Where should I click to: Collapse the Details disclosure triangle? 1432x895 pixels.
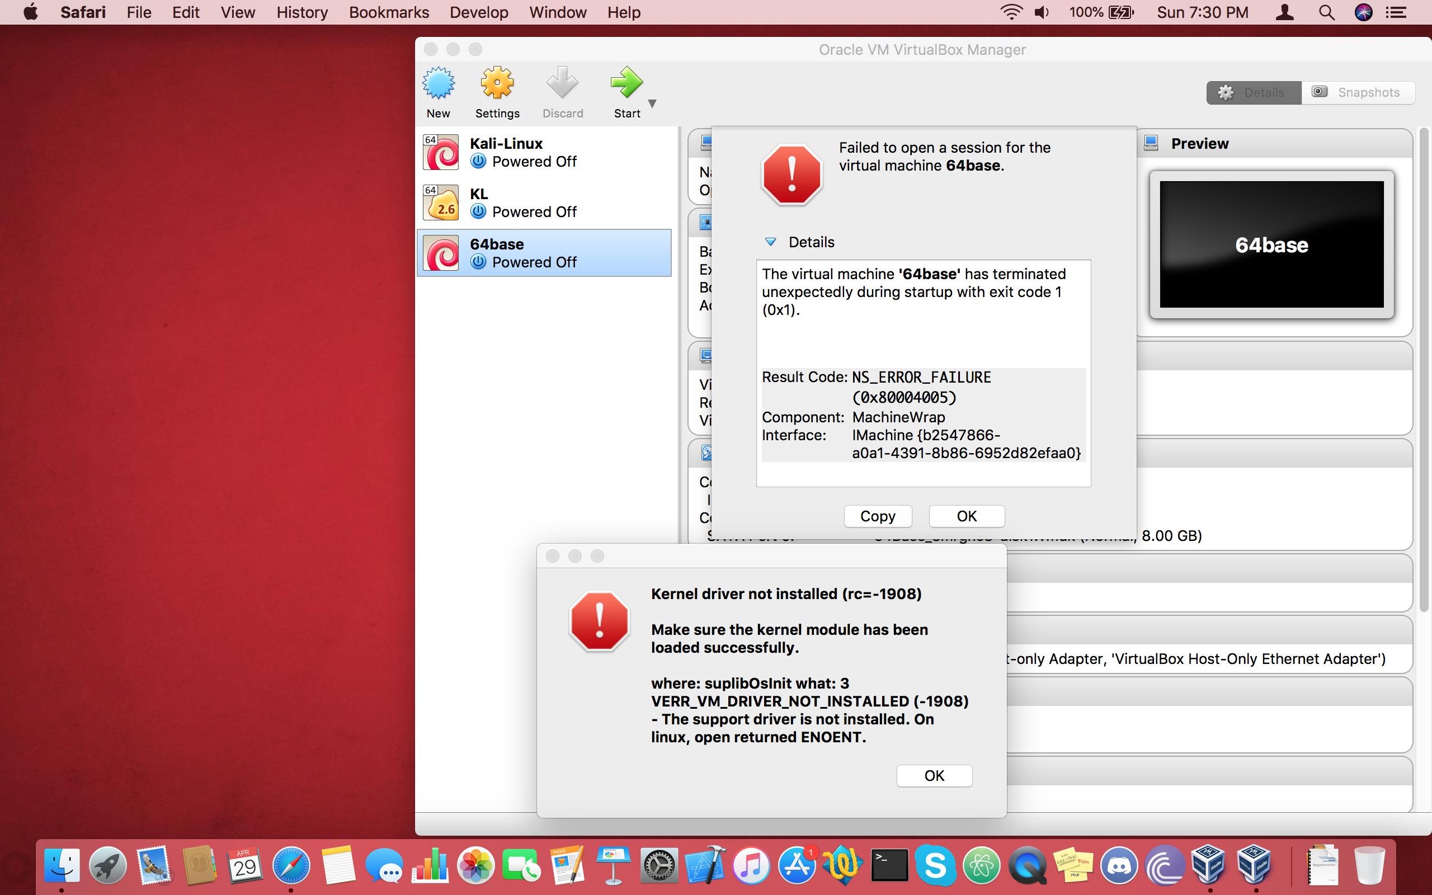(770, 242)
